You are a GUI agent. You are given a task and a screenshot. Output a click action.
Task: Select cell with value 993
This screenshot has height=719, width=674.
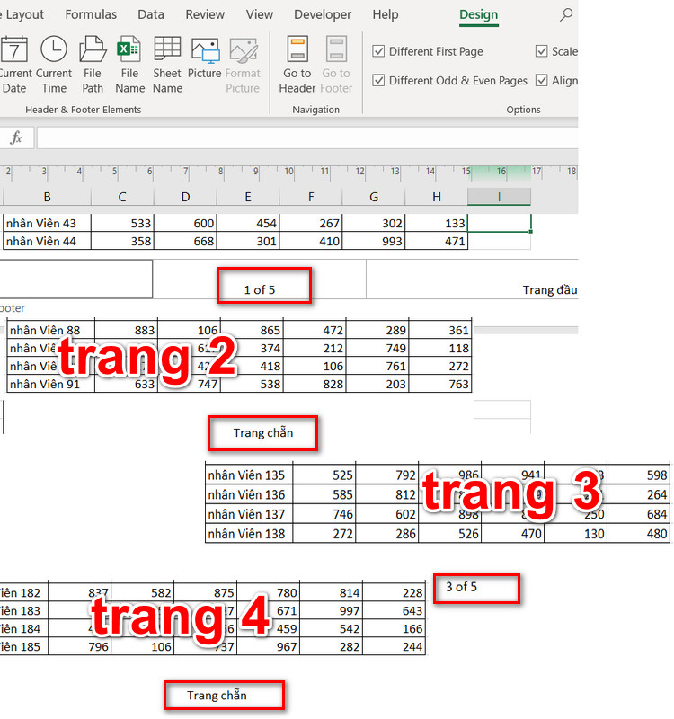click(x=374, y=241)
